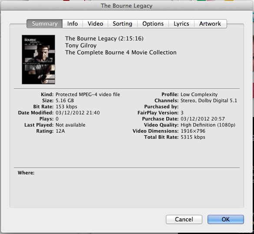Click The Bourne Legacy poster artwork
Screen dimensions: 254x234
click(38, 60)
